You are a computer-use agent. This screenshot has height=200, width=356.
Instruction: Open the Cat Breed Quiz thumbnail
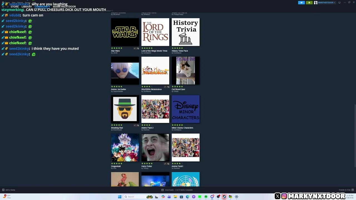point(186,71)
